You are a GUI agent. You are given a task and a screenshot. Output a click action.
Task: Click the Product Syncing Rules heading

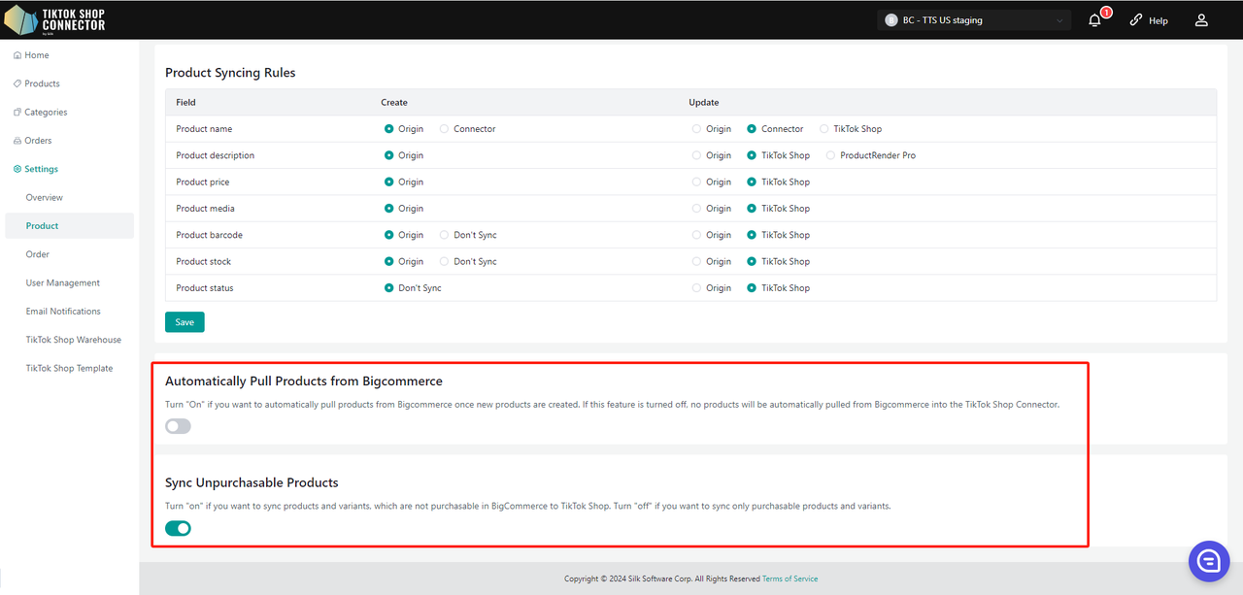(x=230, y=73)
